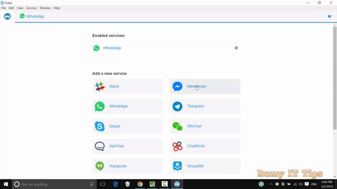This screenshot has width=337, height=189.
Task: Click WhatsApp logo in Add a new service
Action: click(100, 106)
